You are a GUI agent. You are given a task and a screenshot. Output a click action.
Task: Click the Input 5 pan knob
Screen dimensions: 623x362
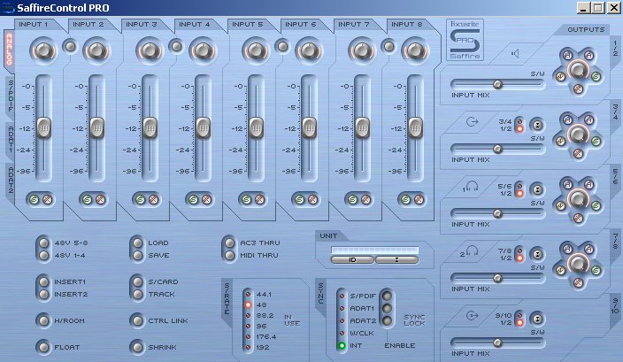256,50
